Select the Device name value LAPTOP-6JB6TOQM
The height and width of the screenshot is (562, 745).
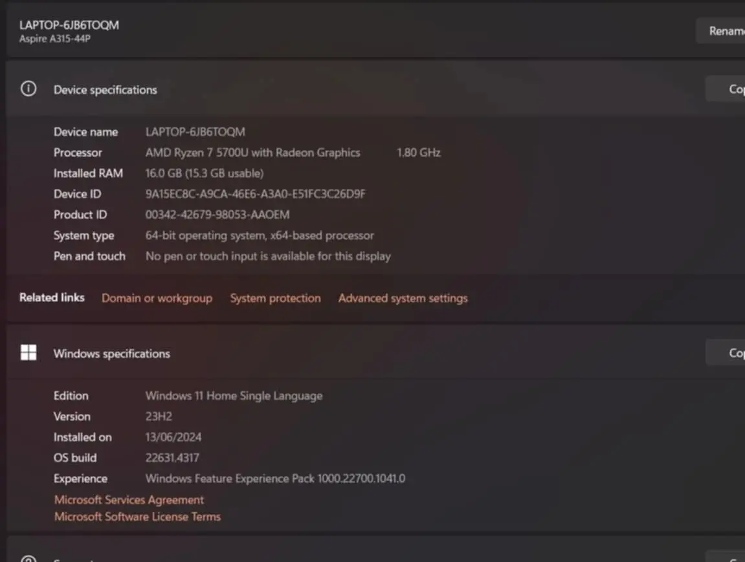click(x=195, y=132)
